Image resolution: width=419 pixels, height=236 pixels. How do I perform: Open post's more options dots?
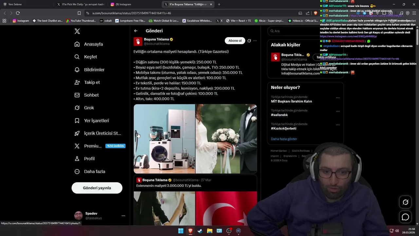tap(255, 41)
